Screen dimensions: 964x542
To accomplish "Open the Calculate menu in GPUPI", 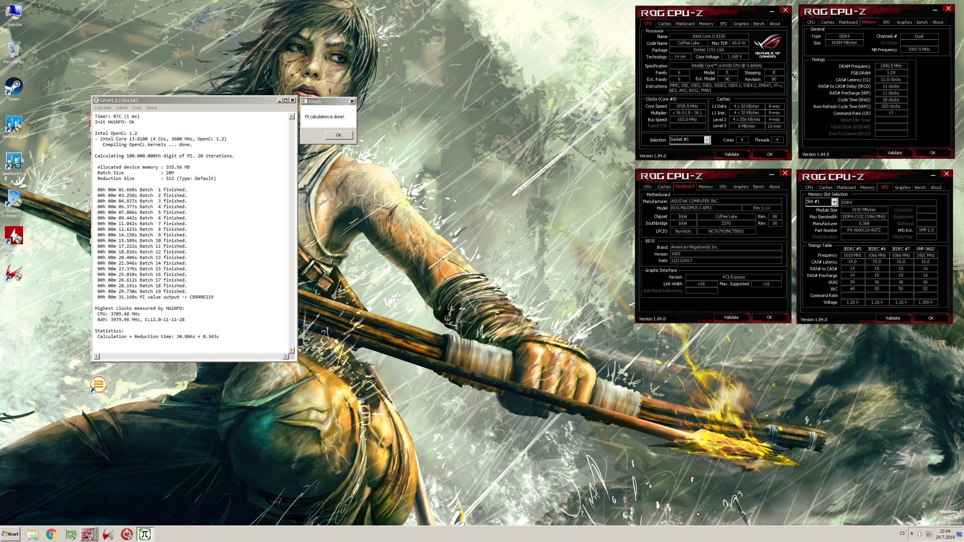I will tap(103, 108).
